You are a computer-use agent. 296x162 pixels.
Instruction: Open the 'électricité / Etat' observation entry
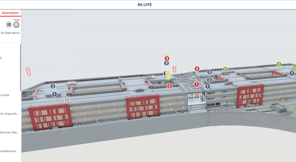point(9,132)
